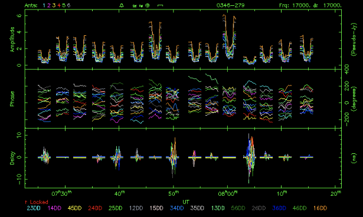
Task: Click the Delay axis label
Action: pyautogui.click(x=12, y=158)
